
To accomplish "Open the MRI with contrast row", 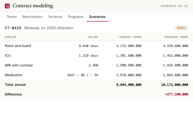I will pos(96,65).
